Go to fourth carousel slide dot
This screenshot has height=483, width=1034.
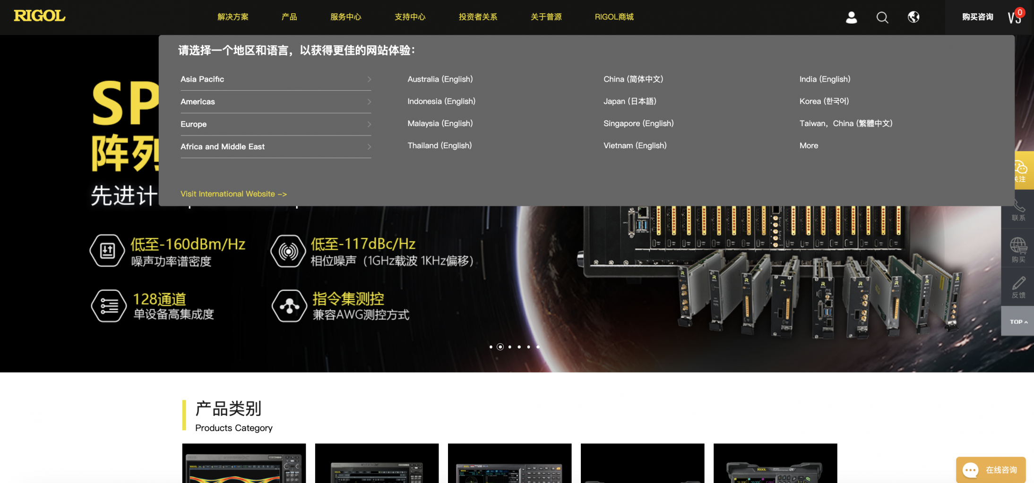[519, 347]
